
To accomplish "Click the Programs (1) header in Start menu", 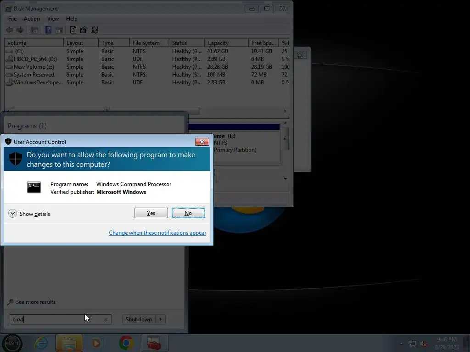I will (x=27, y=126).
